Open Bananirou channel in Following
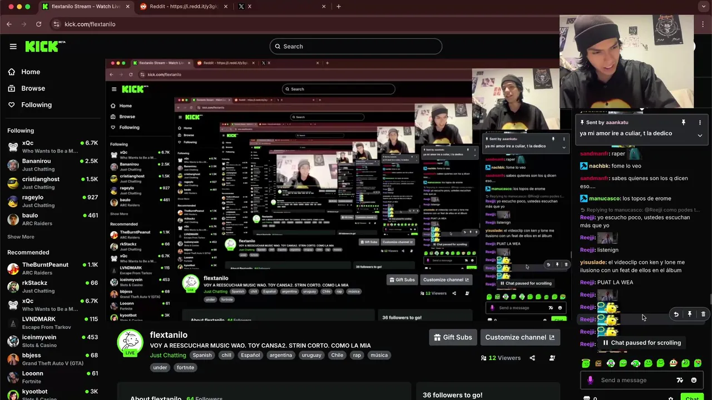This screenshot has height=400, width=712. point(52,164)
